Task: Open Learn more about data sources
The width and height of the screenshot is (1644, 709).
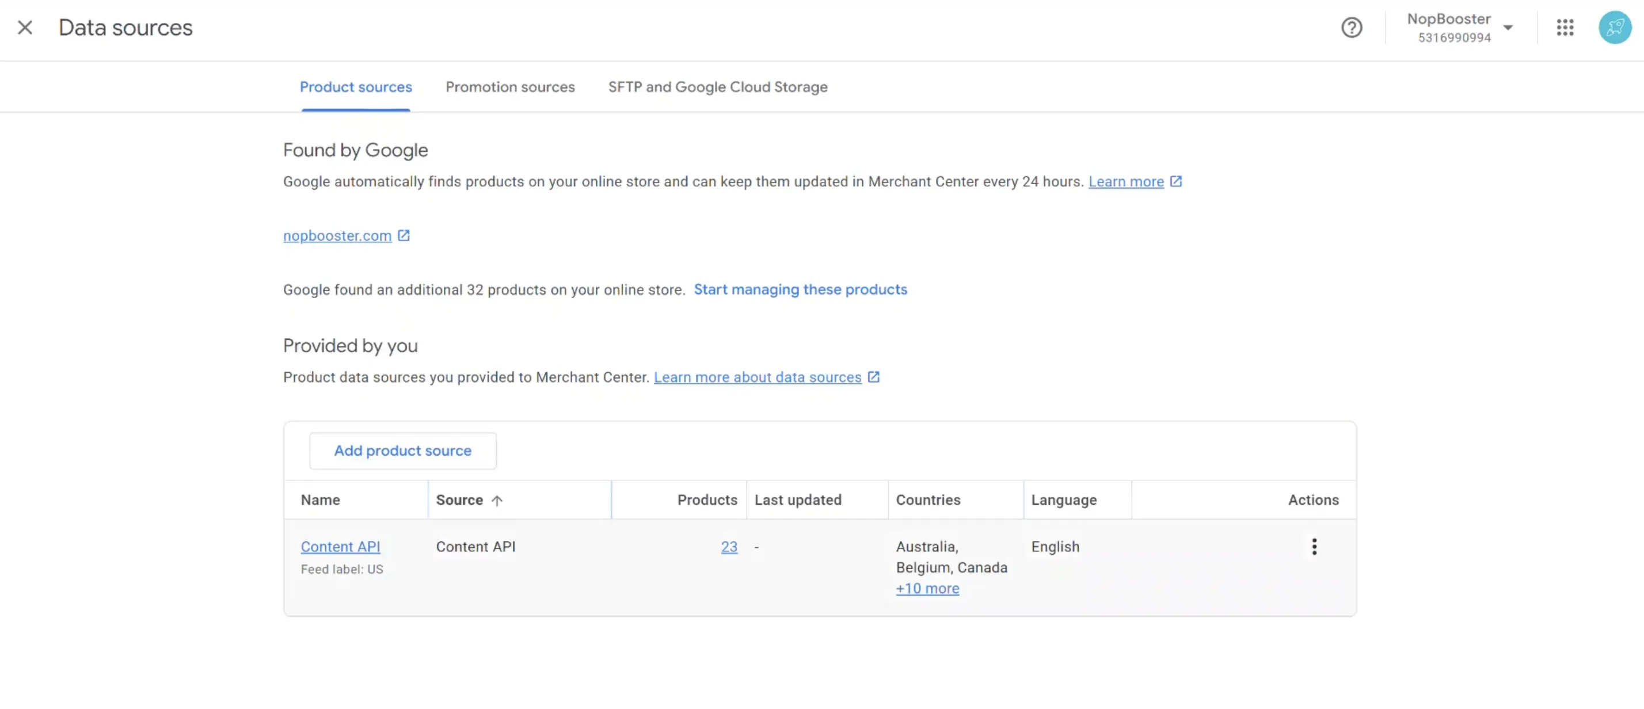Action: coord(758,377)
